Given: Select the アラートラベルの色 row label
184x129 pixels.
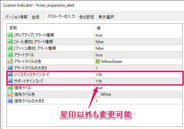Looking at the screenshot, I should pyautogui.click(x=28, y=62).
